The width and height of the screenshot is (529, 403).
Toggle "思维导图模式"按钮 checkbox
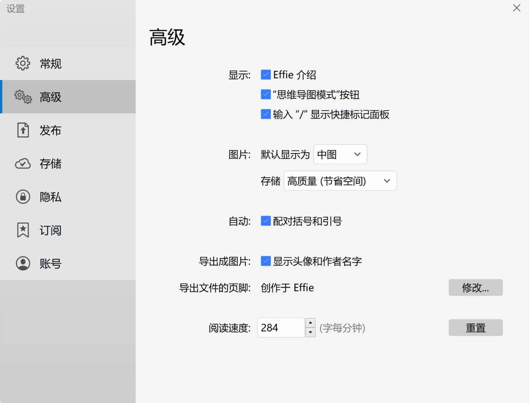266,94
